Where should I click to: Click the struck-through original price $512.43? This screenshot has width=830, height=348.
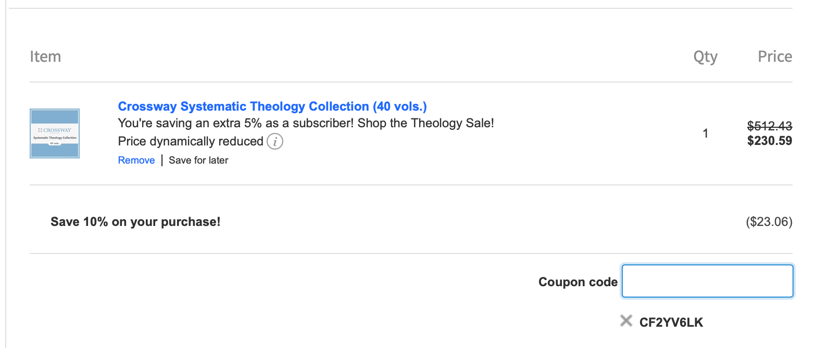pyautogui.click(x=769, y=126)
